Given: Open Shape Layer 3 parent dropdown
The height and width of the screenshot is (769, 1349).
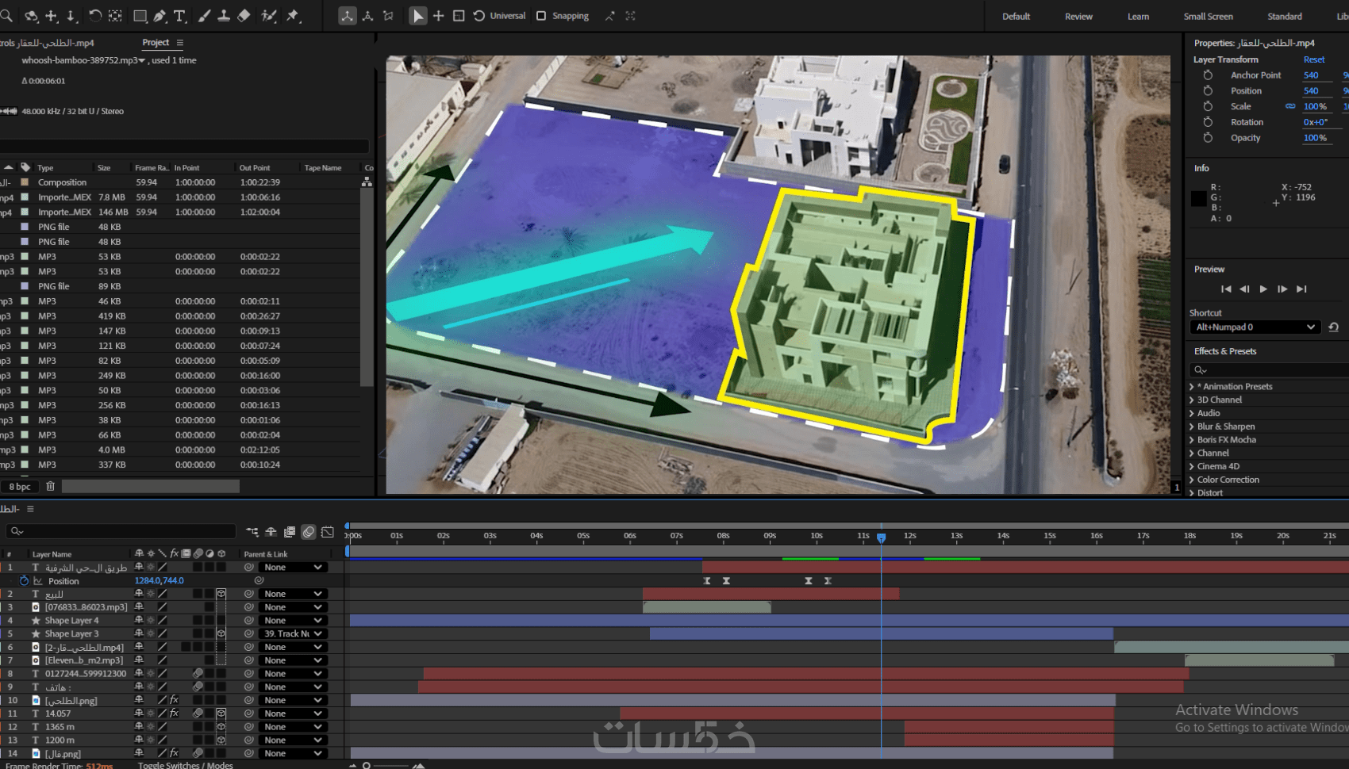Looking at the screenshot, I should (293, 633).
